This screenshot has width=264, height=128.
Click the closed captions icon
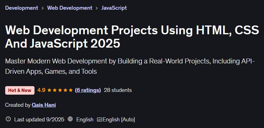click(99, 120)
